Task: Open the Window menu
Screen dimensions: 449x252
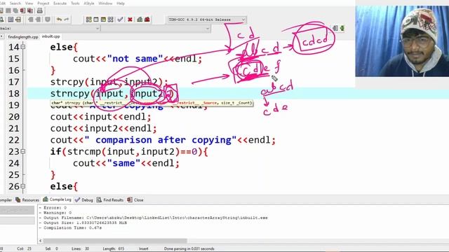Action: [105, 3]
